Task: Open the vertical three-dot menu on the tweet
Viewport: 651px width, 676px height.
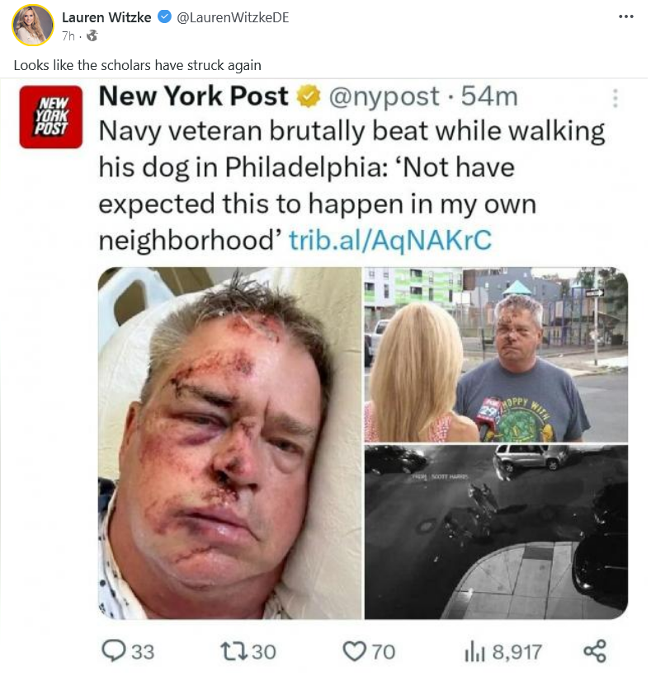Action: [615, 98]
